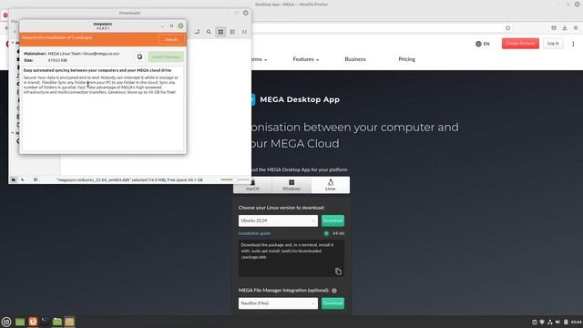Click the Firefox shield/pocket icon
The image size is (583, 328).
coord(554,28)
